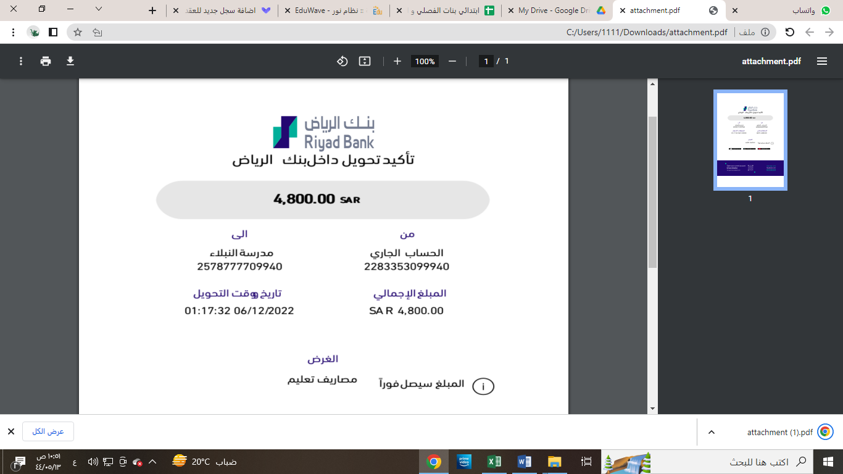The width and height of the screenshot is (843, 474).
Task: Share this page from the address bar
Action: tap(97, 32)
